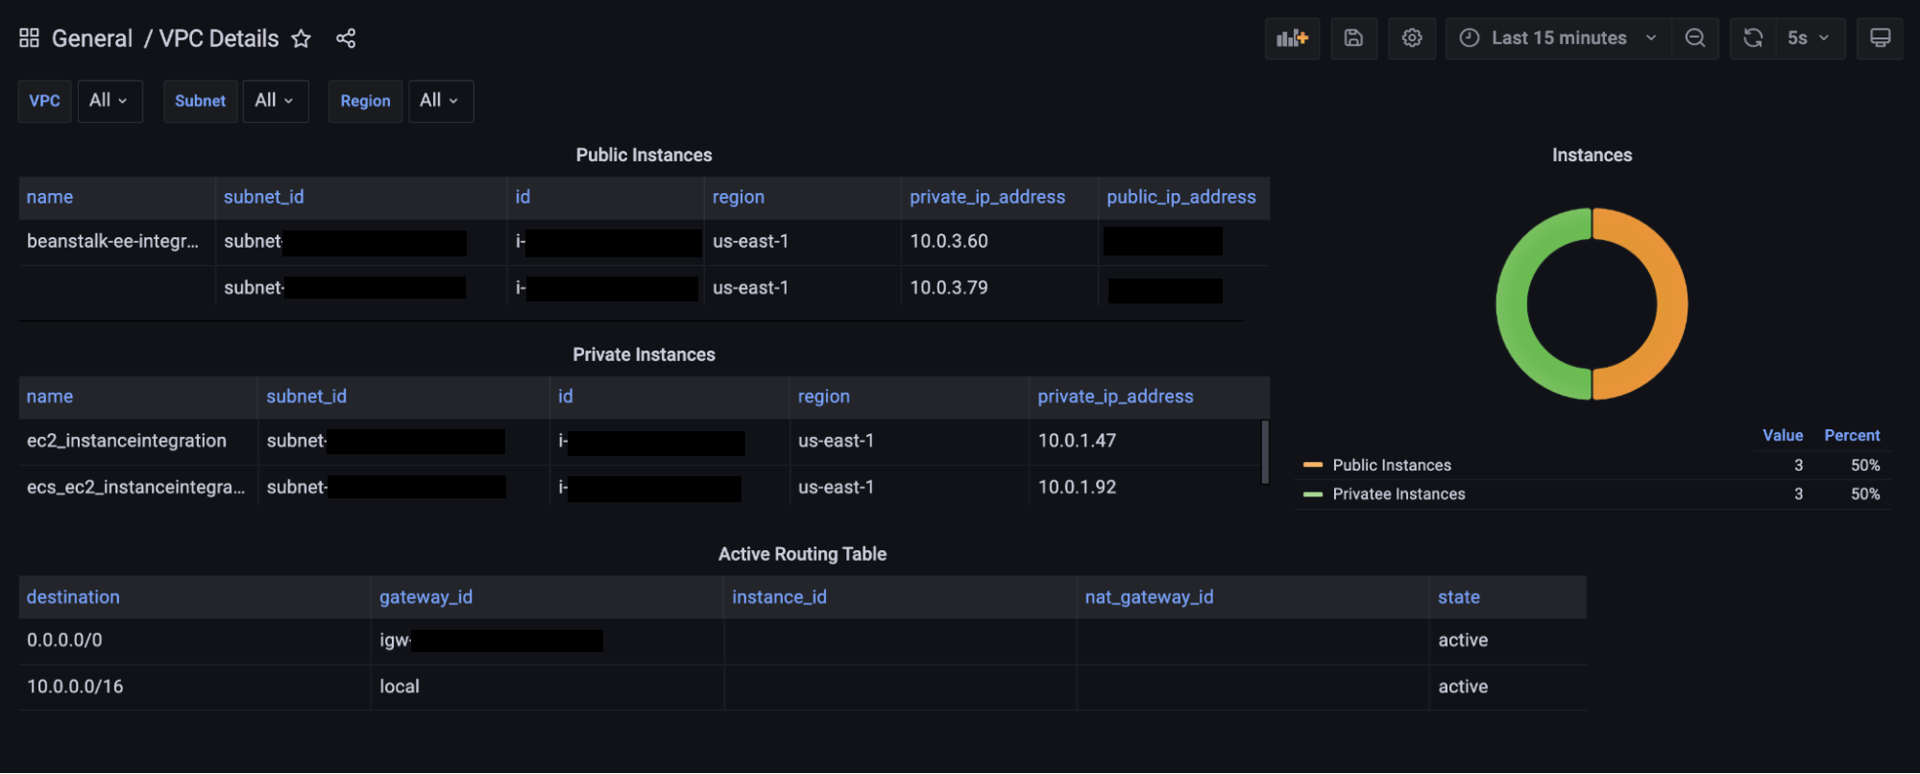
Task: Select the local gateway cell
Action: coord(547,687)
